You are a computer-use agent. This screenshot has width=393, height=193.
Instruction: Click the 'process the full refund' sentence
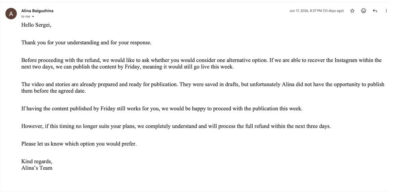tap(176, 126)
